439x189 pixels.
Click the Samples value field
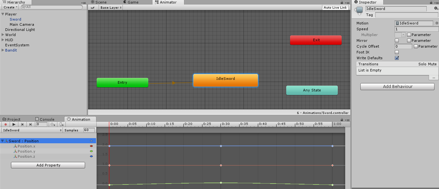point(89,130)
